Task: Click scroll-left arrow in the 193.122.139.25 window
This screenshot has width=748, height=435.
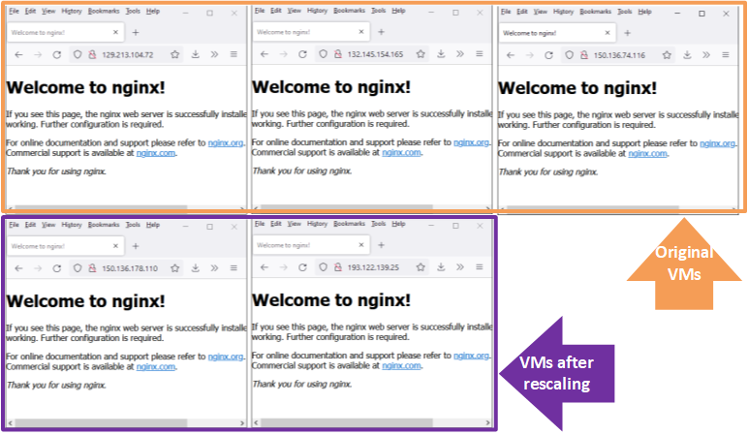Action: (256, 422)
